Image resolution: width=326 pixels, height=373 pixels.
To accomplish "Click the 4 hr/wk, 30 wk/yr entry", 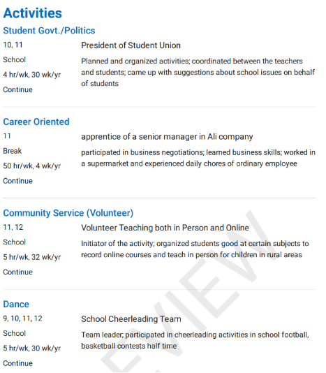I will click(32, 75).
